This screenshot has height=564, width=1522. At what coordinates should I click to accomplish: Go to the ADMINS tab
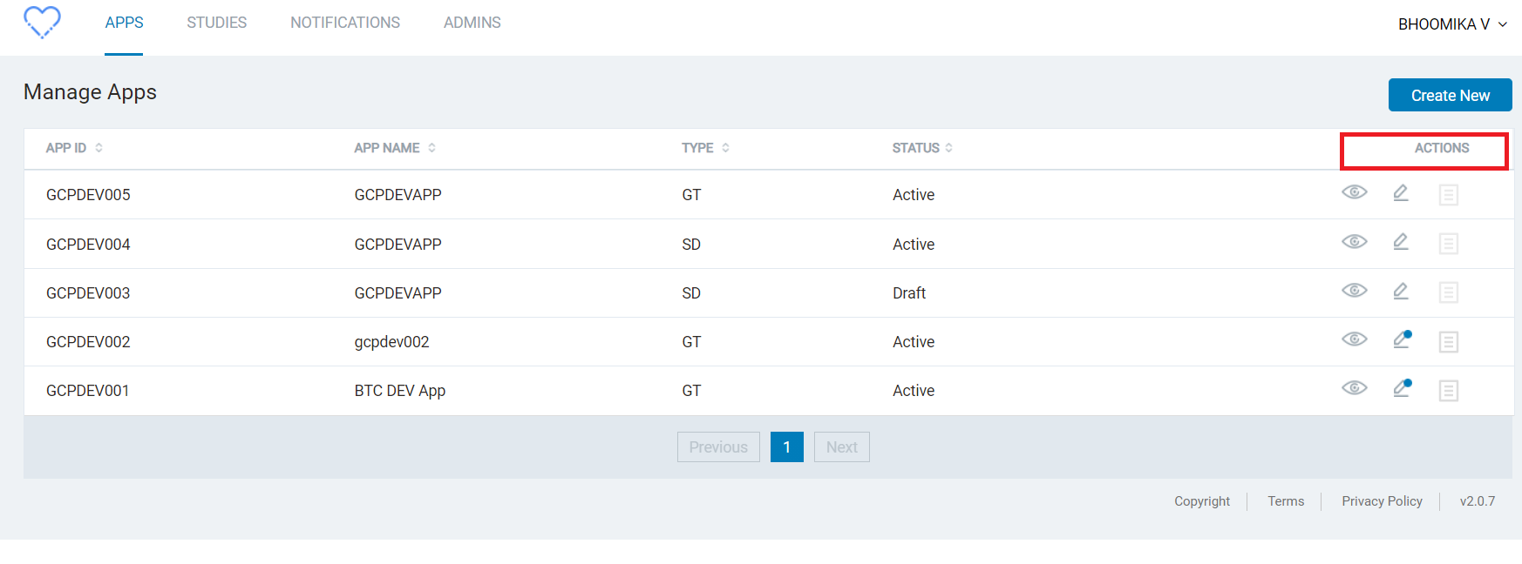pyautogui.click(x=472, y=23)
